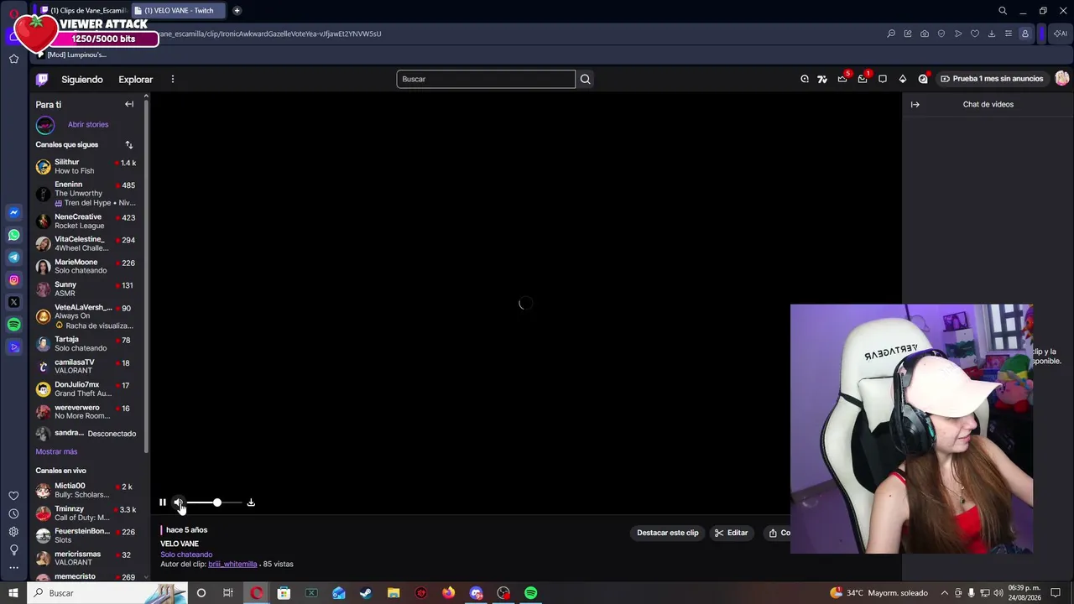Open the Opera sidebar heart favorites icon
This screenshot has height=604, width=1074.
13,496
